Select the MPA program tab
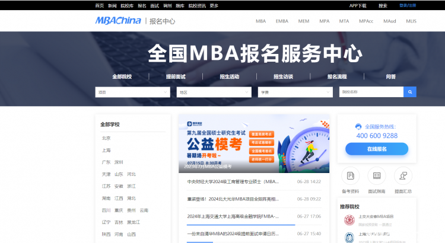The image size is (445, 243). pyautogui.click(x=324, y=21)
